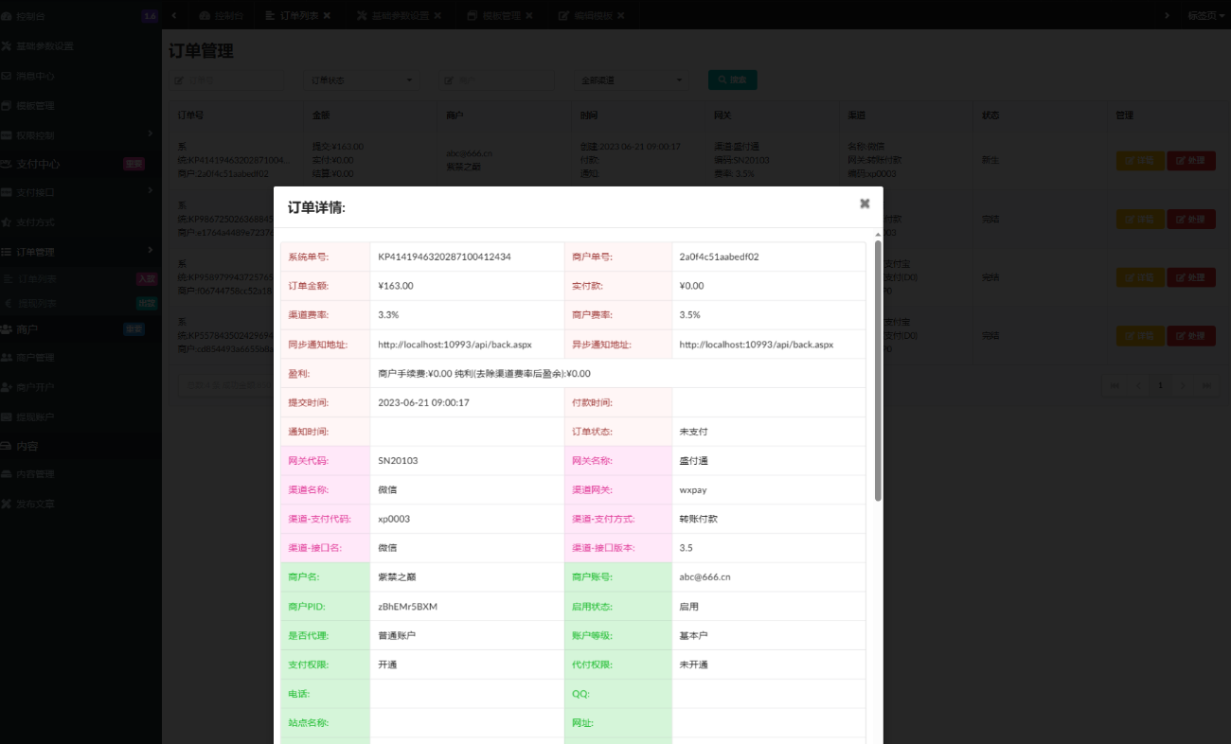The image size is (1231, 744).
Task: Expand the 支付接口 sidebar submenu
Action: click(x=150, y=192)
